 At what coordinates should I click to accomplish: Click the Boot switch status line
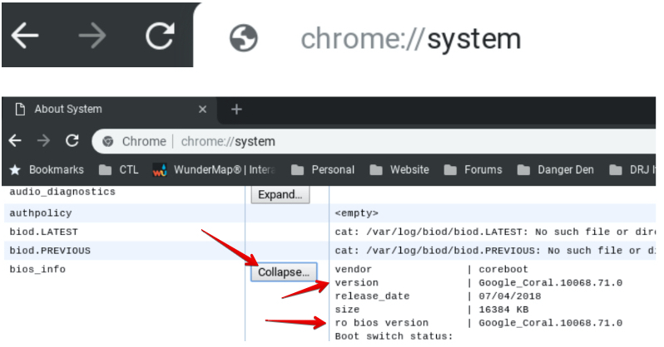394,336
